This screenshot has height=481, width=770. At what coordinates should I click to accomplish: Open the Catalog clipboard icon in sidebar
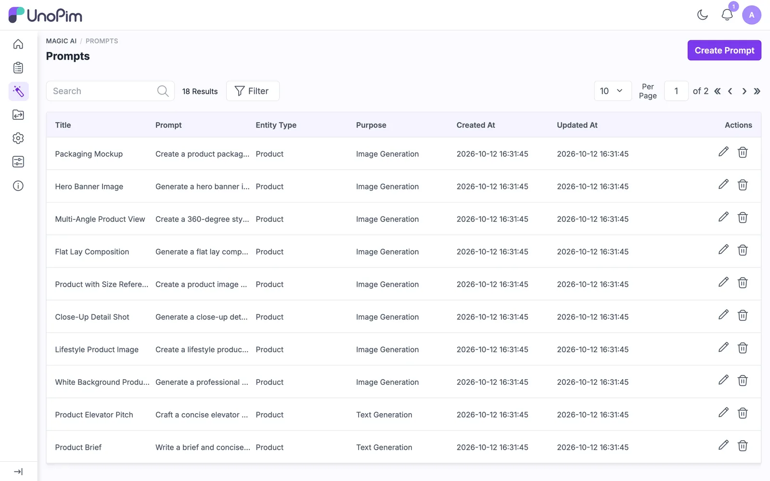[x=18, y=68]
